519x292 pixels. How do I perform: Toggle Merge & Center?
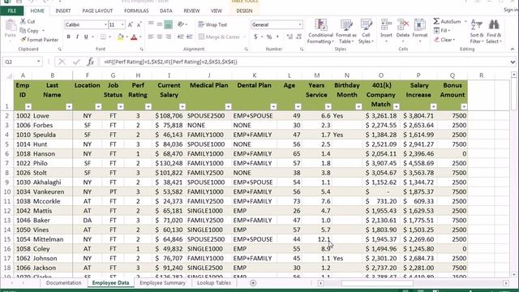(x=219, y=36)
